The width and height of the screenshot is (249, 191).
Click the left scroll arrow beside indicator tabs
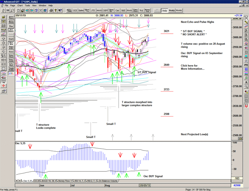17,181
